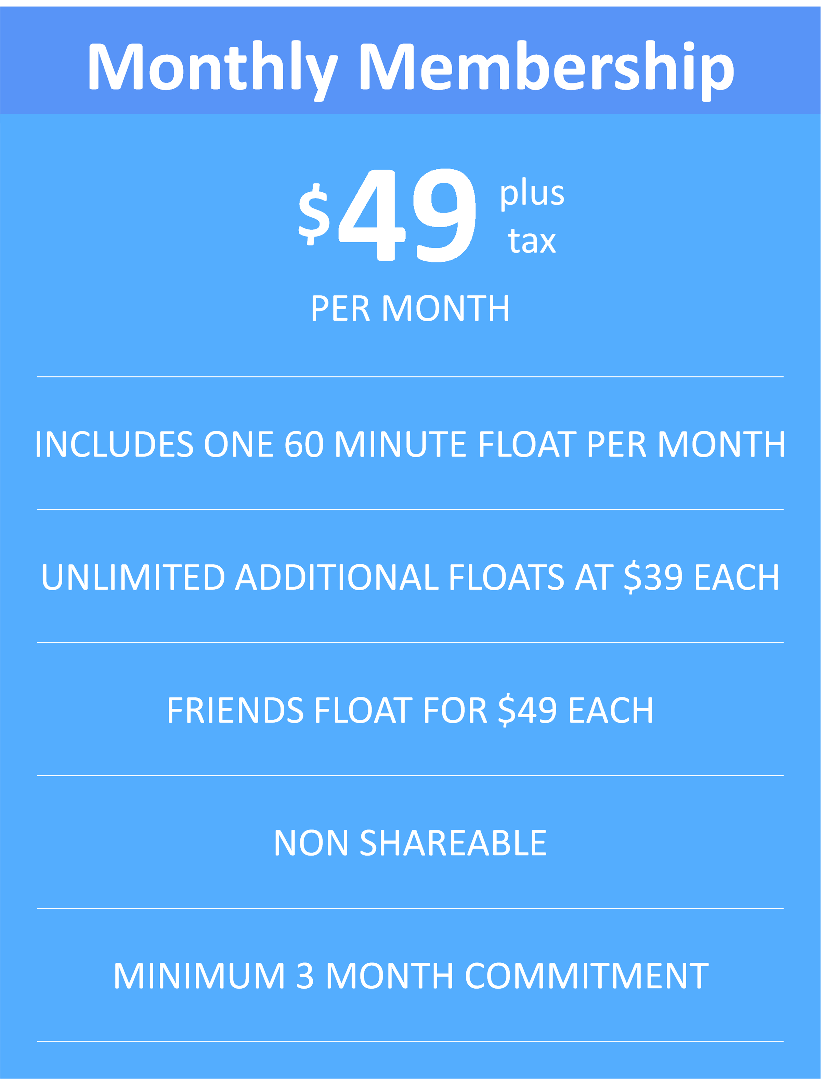
Task: Click the word FRIENDS in the feature list
Action: 235,710
